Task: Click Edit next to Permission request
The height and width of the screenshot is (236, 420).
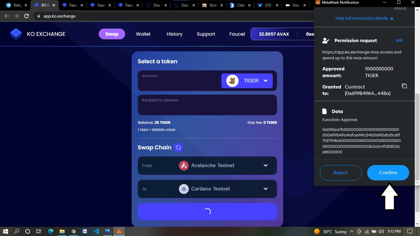Action: pos(399,40)
